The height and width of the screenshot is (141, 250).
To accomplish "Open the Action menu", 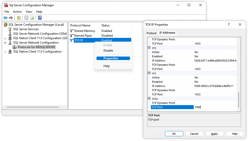I will (x=17, y=12).
